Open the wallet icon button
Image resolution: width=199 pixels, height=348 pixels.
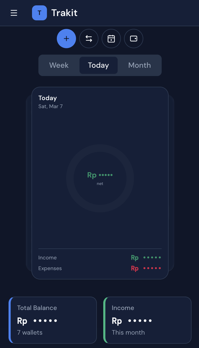pos(134,39)
